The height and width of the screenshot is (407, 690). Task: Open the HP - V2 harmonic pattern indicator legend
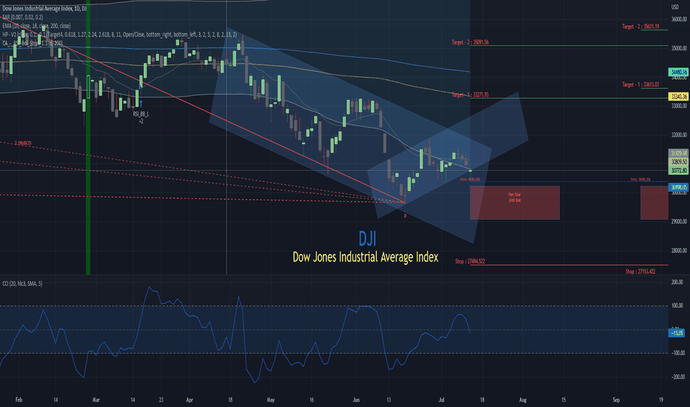click(x=118, y=34)
